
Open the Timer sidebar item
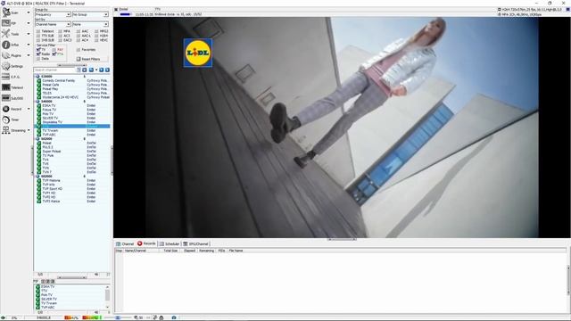10,119
